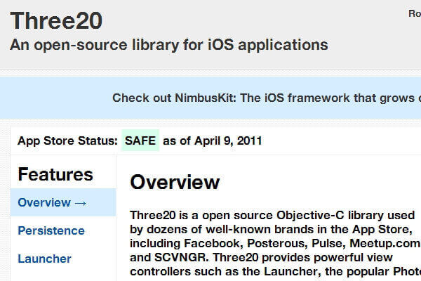Open the NimbusKit announcement banner
Viewport: 421px width, 281px height.
coord(267,98)
